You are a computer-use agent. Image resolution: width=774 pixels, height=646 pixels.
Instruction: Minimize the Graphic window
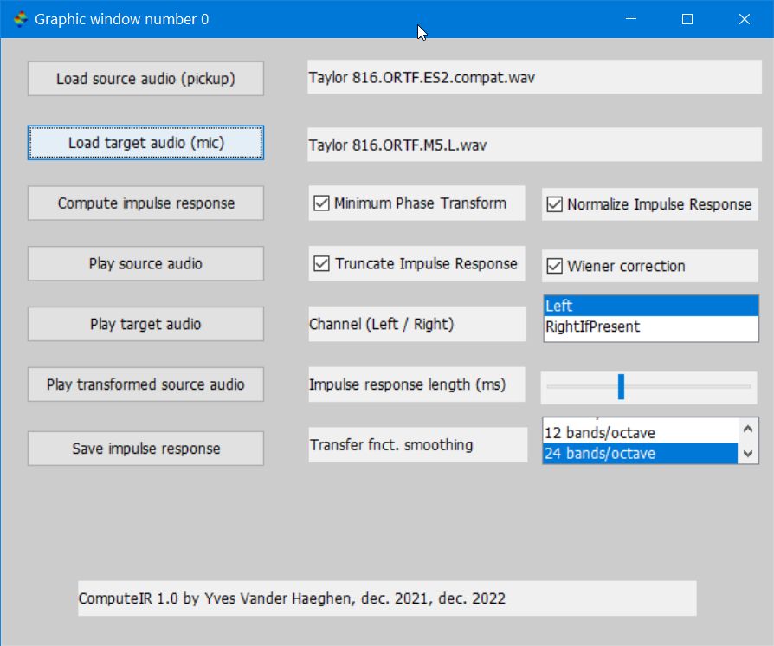[x=631, y=19]
